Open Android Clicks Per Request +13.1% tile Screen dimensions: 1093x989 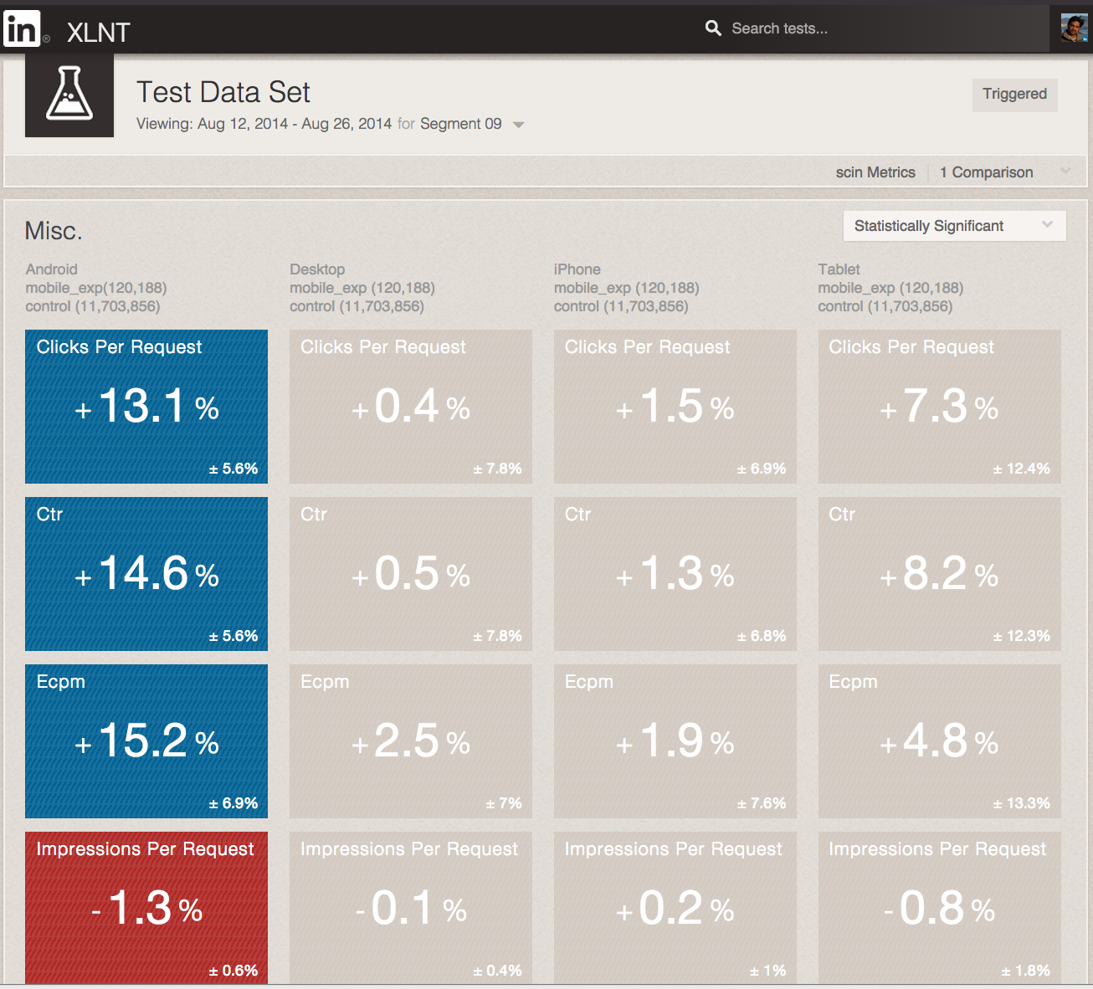[146, 407]
